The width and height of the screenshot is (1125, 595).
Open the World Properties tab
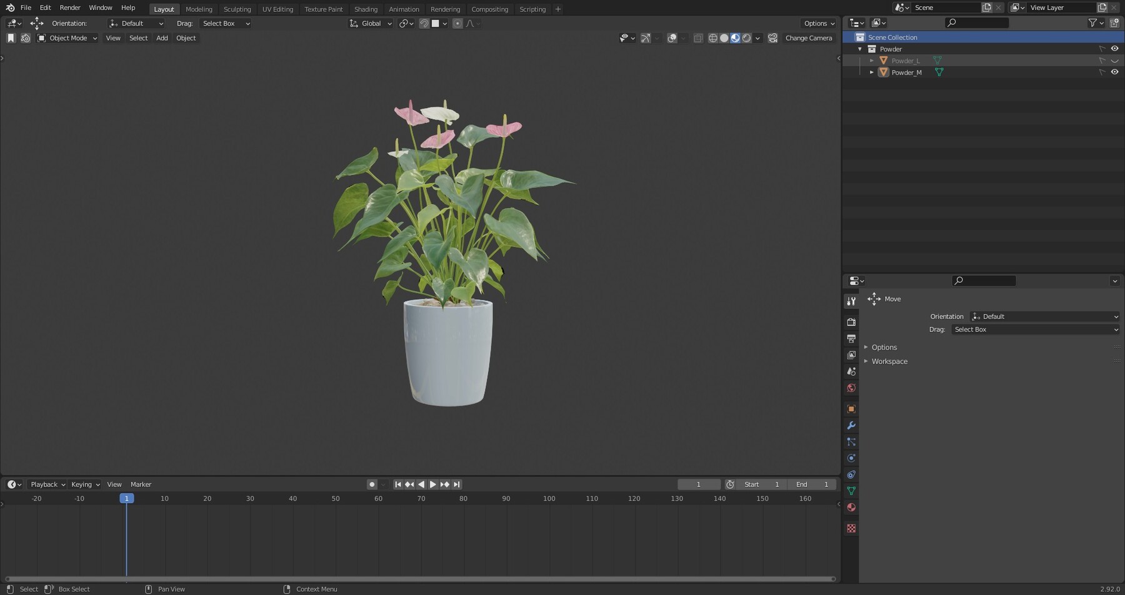pos(851,388)
